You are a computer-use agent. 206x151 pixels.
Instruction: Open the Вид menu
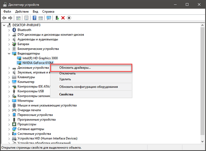(x=35, y=12)
